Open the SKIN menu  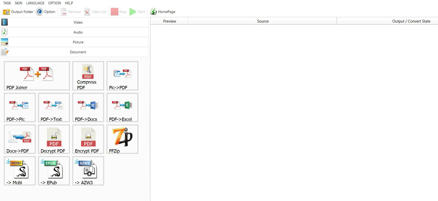(x=19, y=3)
